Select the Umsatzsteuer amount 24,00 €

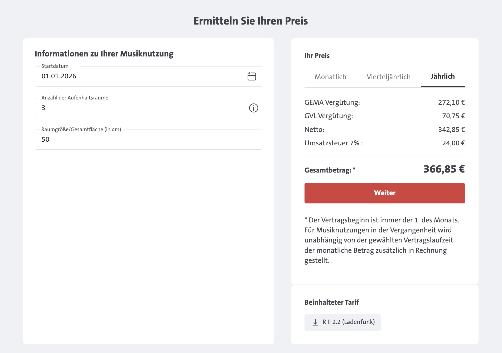pyautogui.click(x=453, y=143)
